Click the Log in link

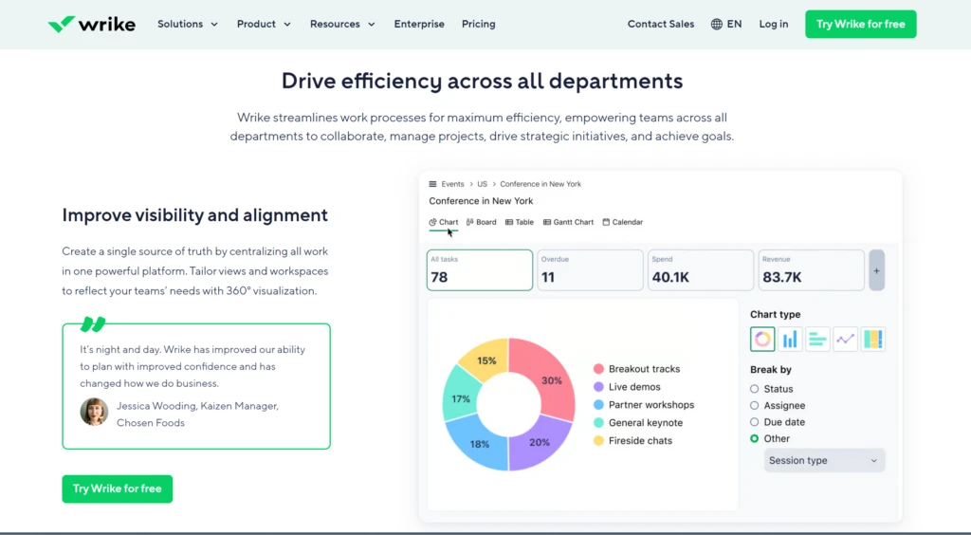click(x=773, y=25)
